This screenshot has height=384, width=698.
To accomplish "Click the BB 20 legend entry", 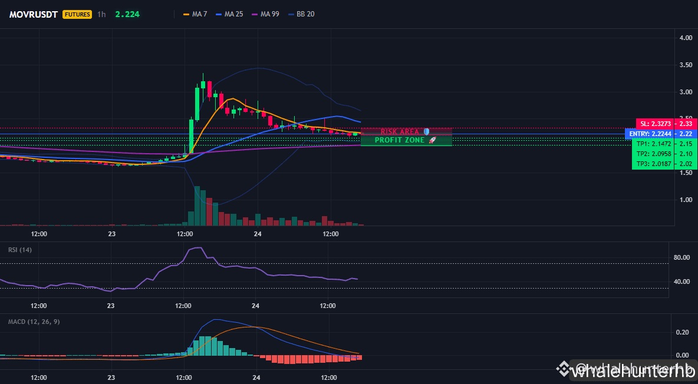I will tap(301, 14).
